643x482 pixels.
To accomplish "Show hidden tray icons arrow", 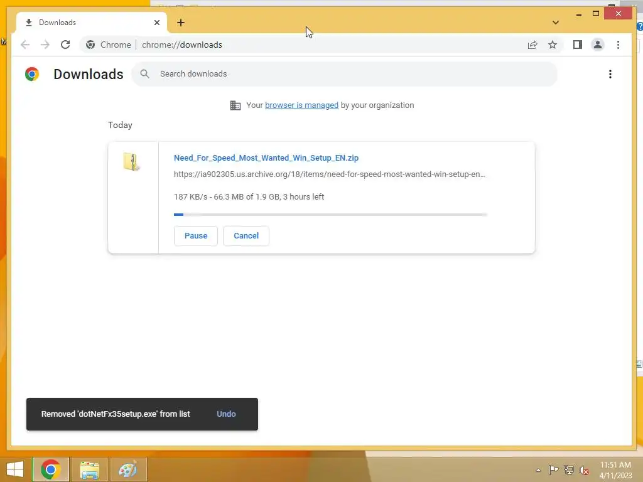I will [x=538, y=470].
